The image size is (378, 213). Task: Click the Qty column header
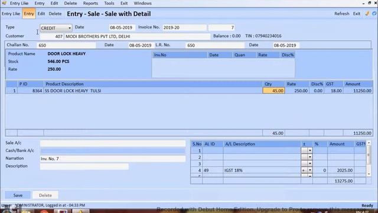(x=273, y=84)
